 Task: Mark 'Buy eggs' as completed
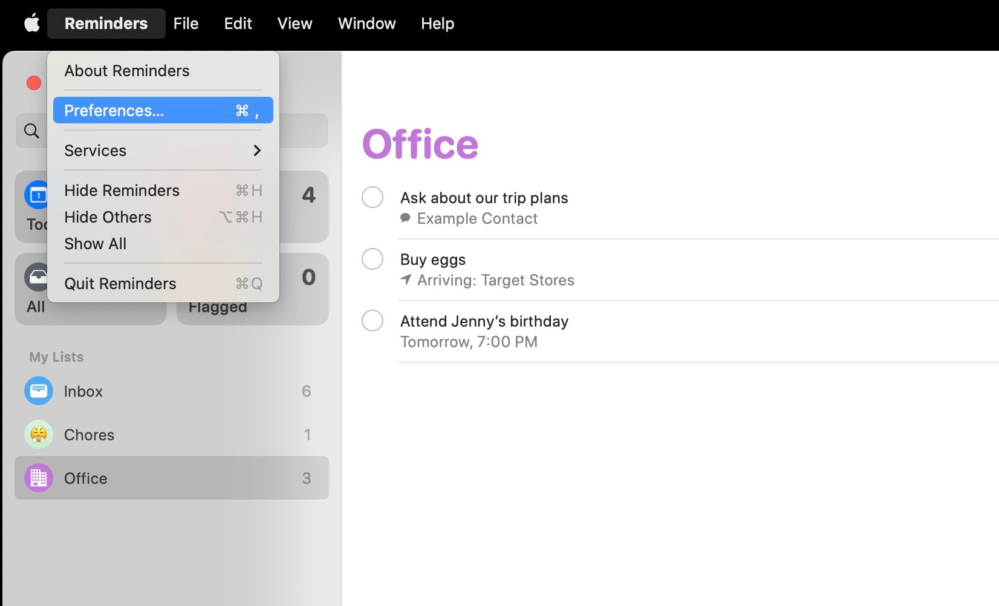point(373,259)
